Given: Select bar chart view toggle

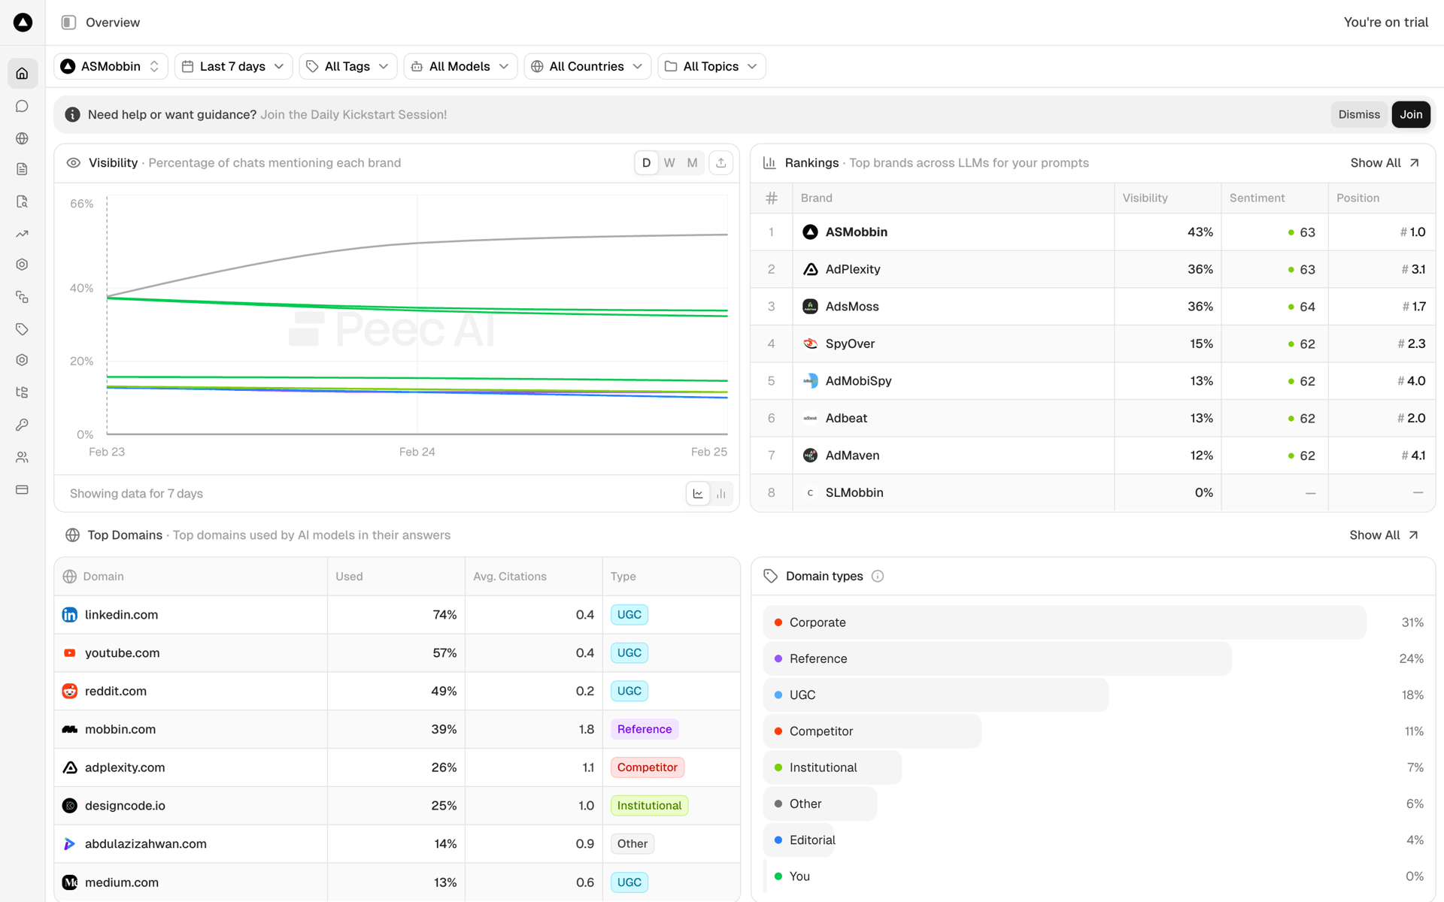Looking at the screenshot, I should pos(721,494).
